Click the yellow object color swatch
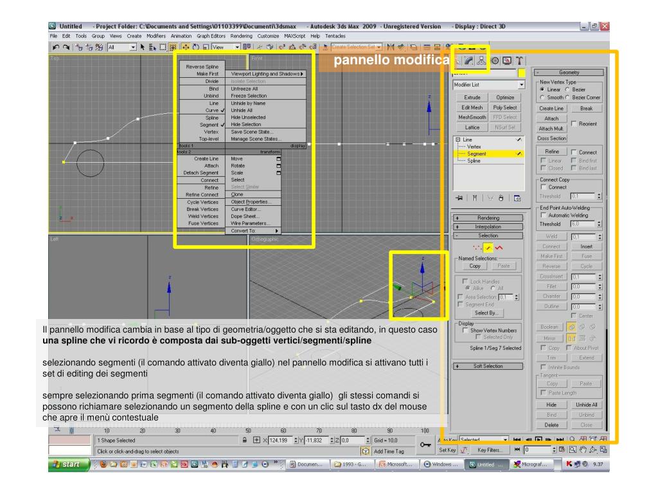The image size is (658, 494). pyautogui.click(x=522, y=73)
